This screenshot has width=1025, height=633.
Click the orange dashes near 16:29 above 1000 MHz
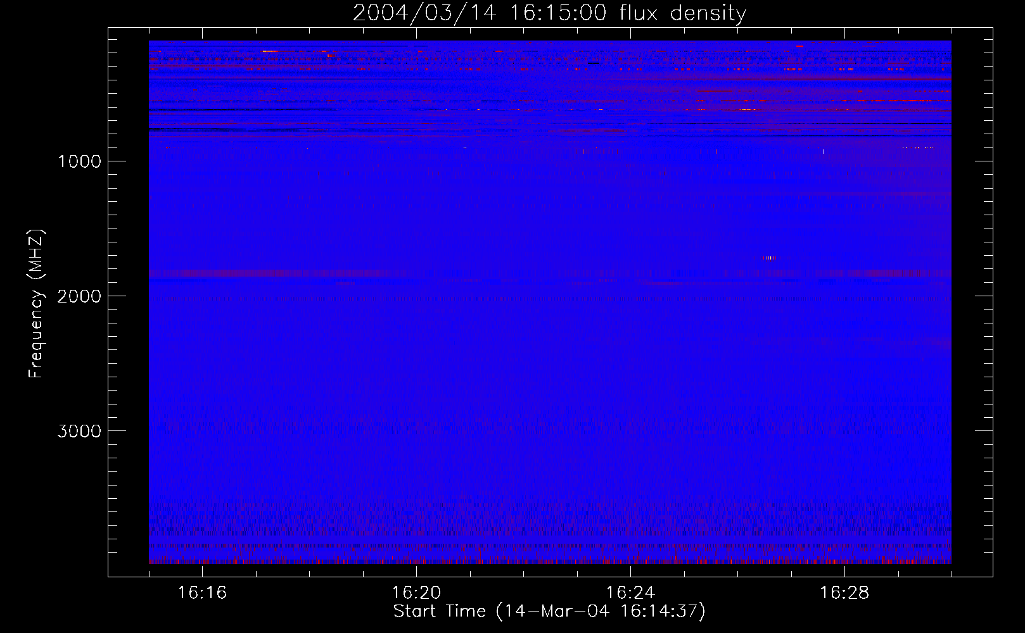pyautogui.click(x=918, y=147)
